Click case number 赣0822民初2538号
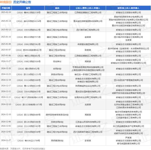This screenshot has width=151, height=150. click(x=29, y=13)
